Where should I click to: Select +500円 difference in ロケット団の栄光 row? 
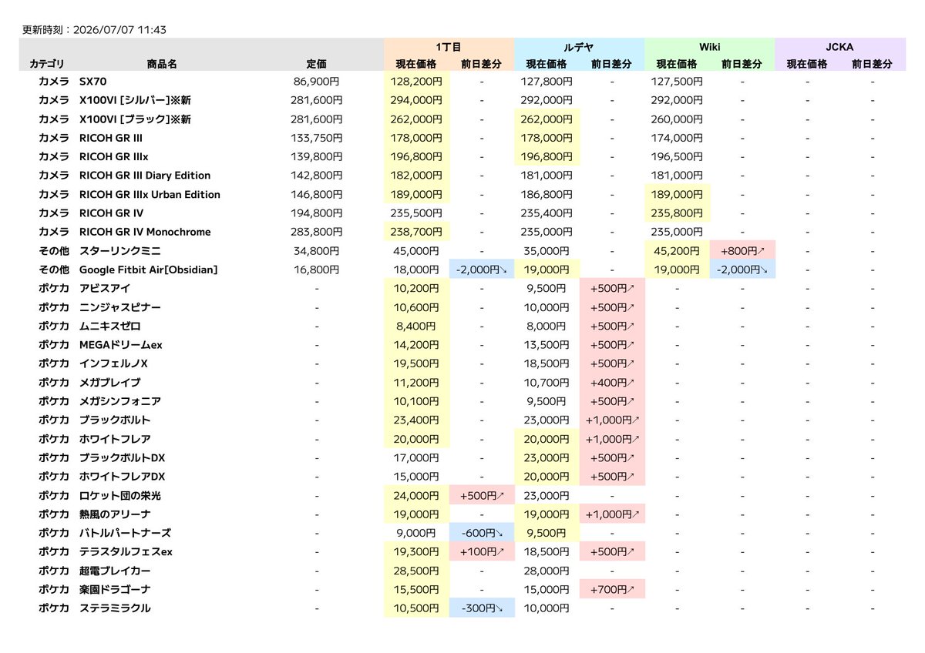[x=482, y=496]
